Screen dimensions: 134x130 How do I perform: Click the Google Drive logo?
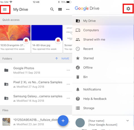87,9
